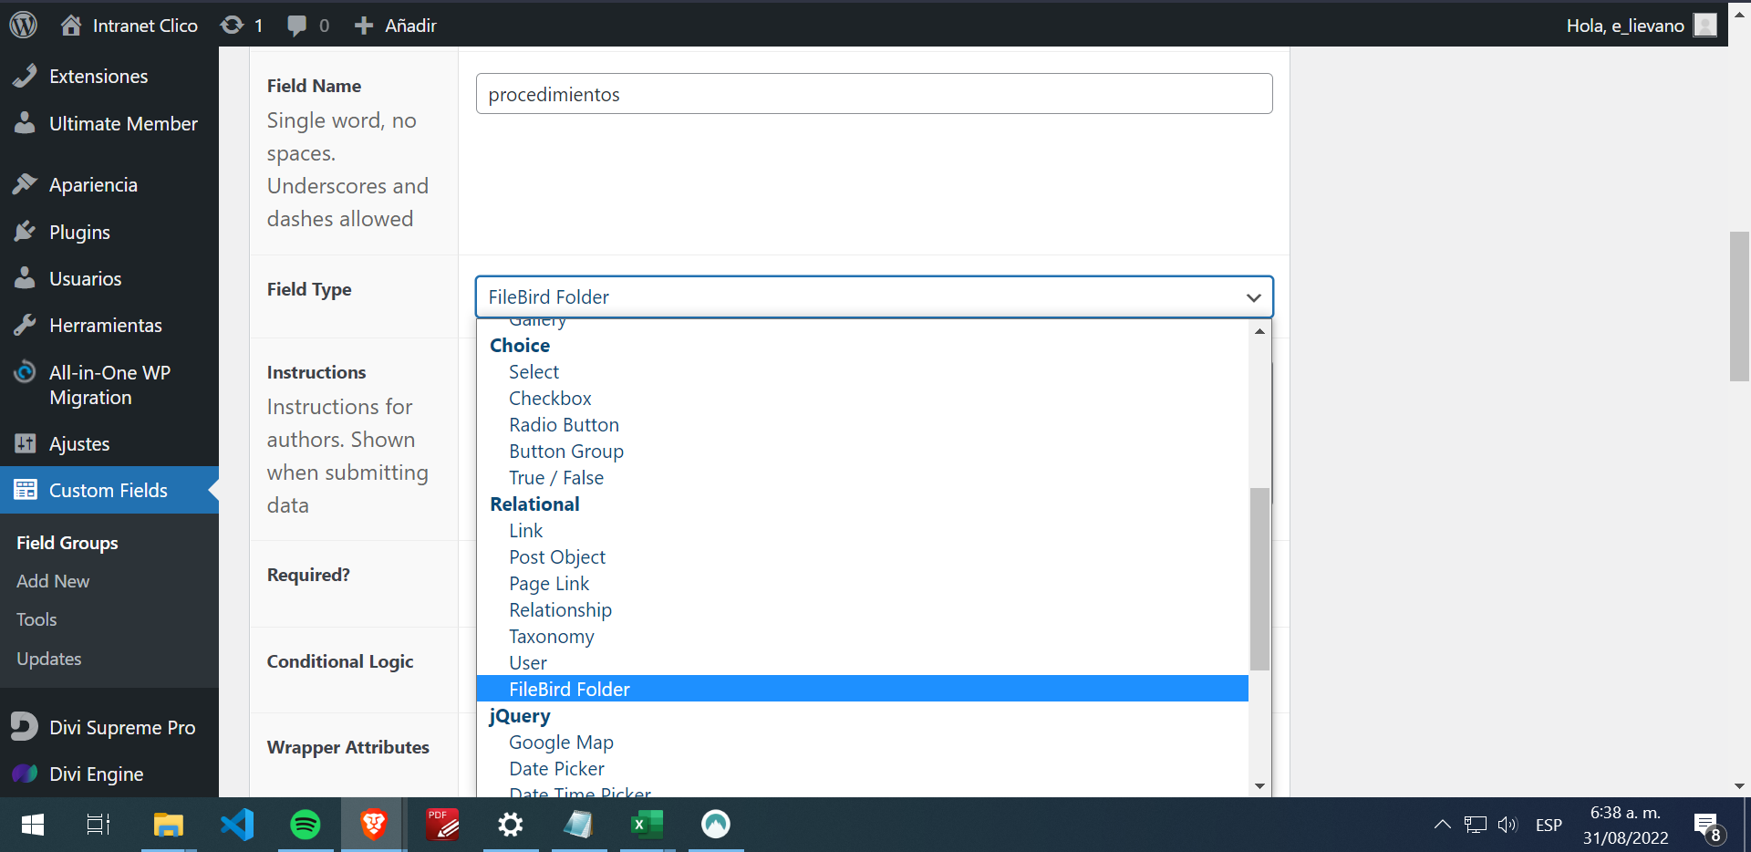View comments bubble in admin bar
Image resolution: width=1751 pixels, height=852 pixels.
(x=297, y=26)
